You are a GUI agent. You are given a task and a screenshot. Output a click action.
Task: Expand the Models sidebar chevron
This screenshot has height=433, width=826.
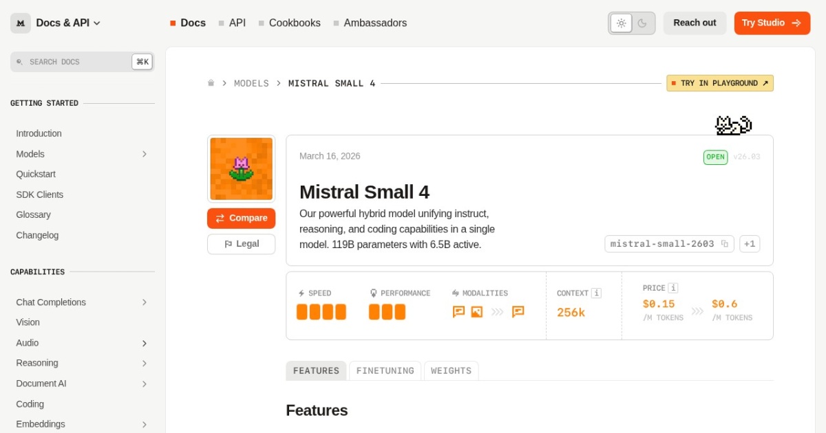click(145, 154)
